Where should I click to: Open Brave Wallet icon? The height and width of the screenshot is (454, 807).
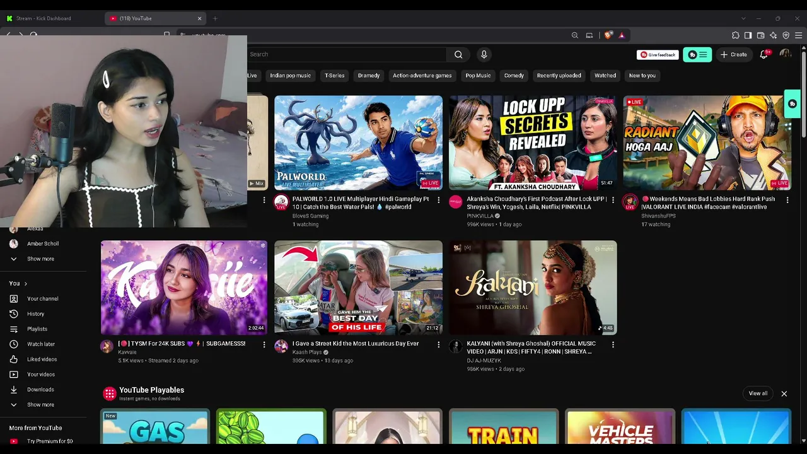[761, 35]
